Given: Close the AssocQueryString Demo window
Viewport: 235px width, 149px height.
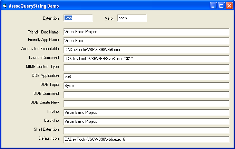Looking at the screenshot, I should coord(229,6).
